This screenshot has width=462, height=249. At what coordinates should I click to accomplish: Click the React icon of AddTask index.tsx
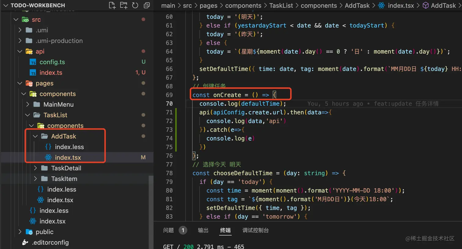pos(48,158)
